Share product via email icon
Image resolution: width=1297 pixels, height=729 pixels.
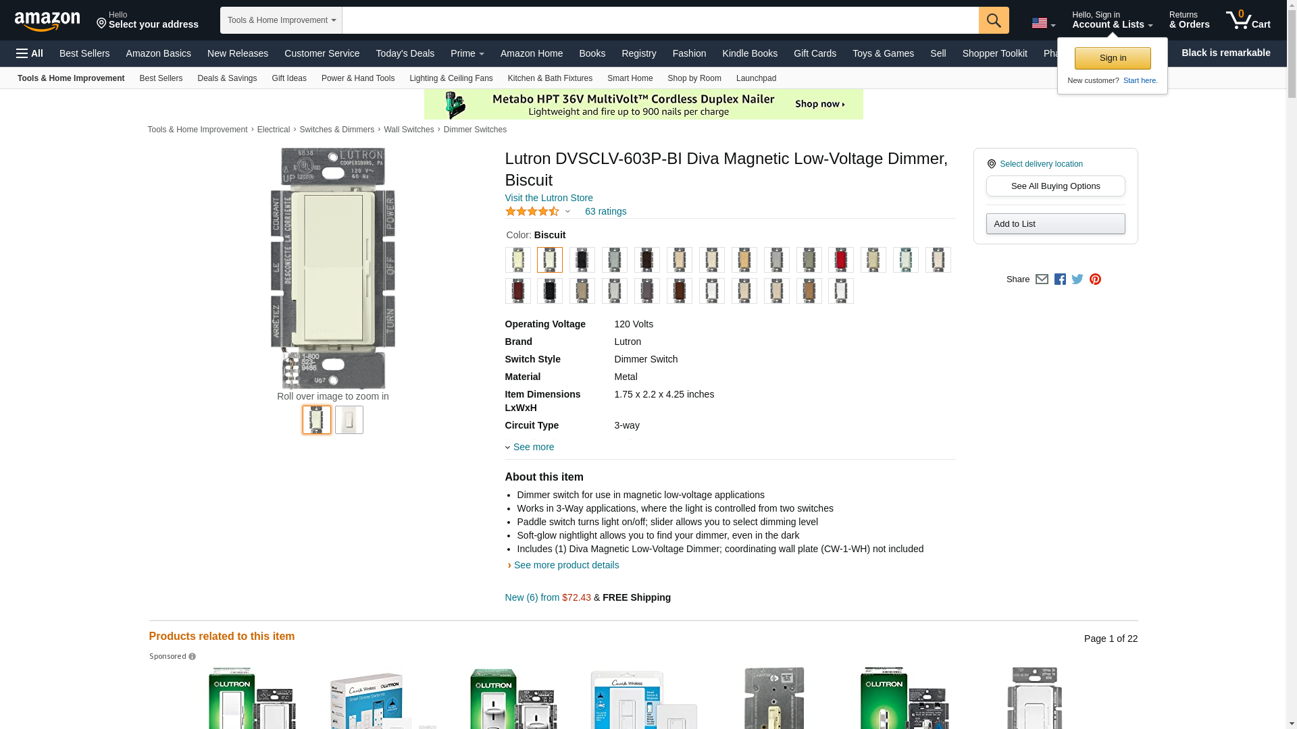point(1042,279)
